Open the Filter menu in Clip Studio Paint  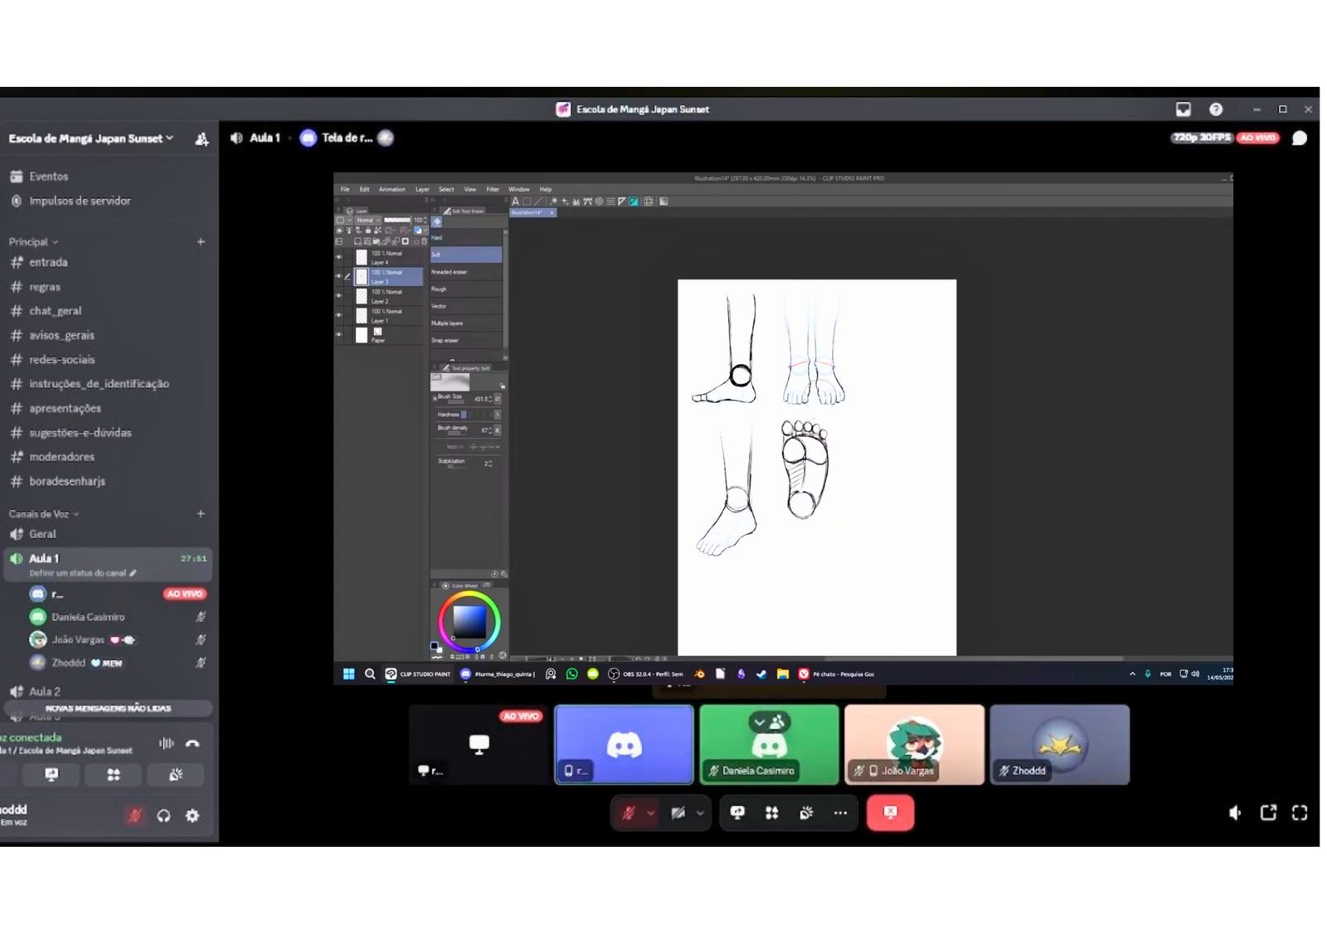click(x=493, y=190)
